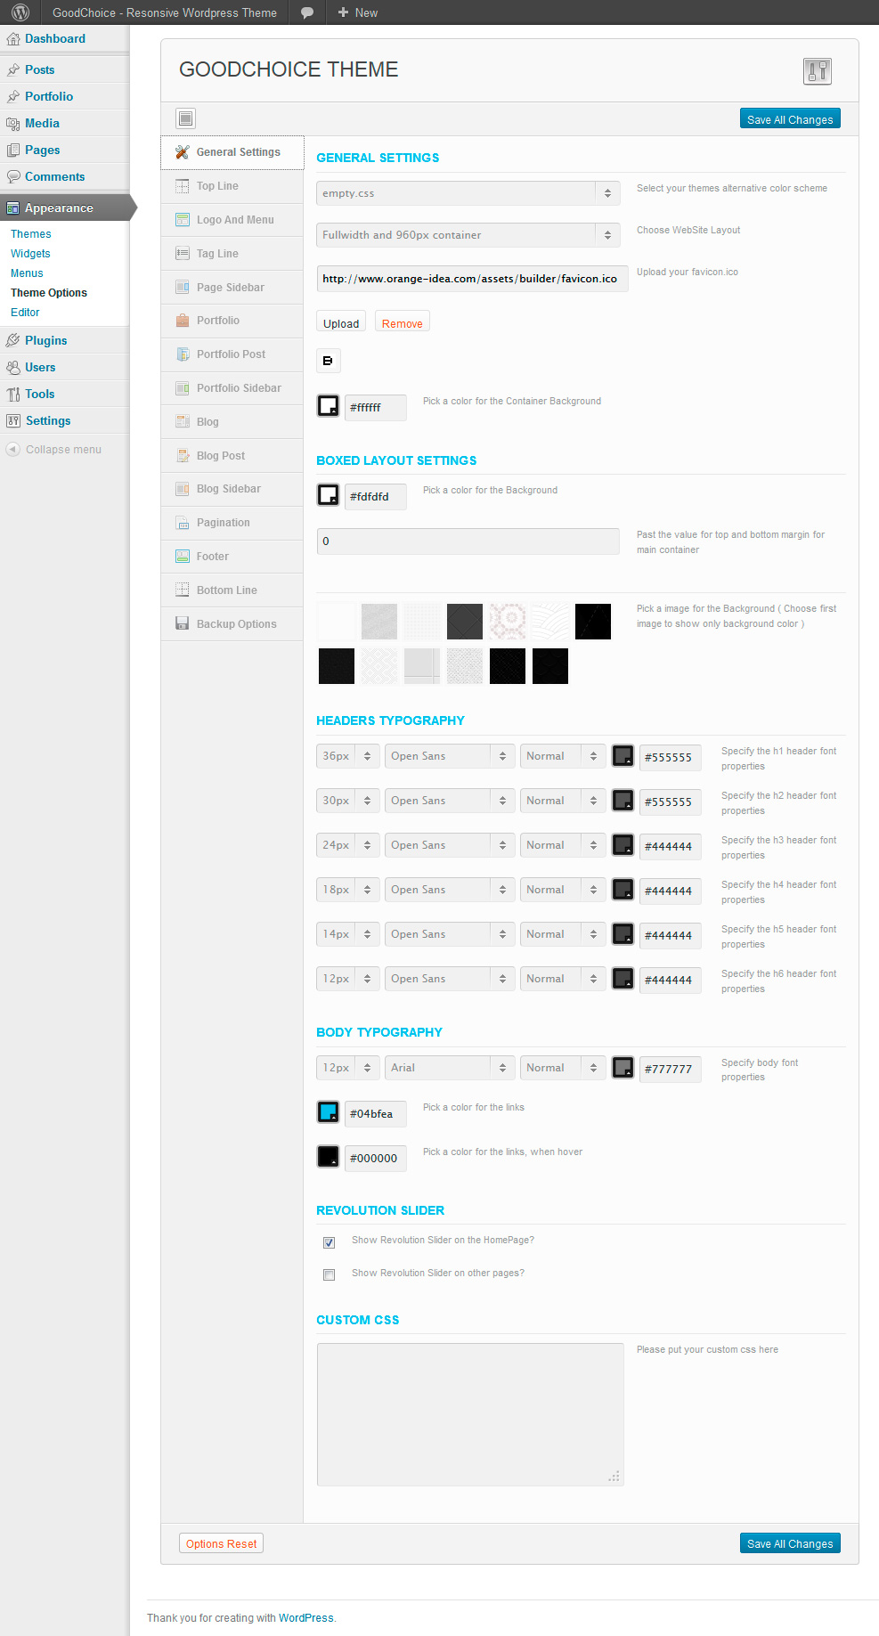Click the Posts pin icon
Image resolution: width=879 pixels, height=1636 pixels.
pyautogui.click(x=12, y=70)
